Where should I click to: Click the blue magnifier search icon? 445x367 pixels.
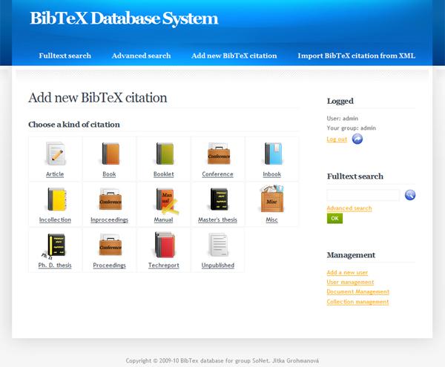point(410,195)
